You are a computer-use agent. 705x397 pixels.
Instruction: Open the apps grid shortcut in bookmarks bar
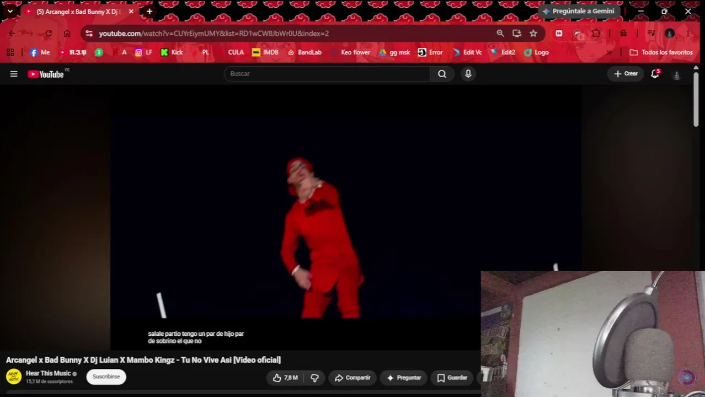tap(10, 52)
